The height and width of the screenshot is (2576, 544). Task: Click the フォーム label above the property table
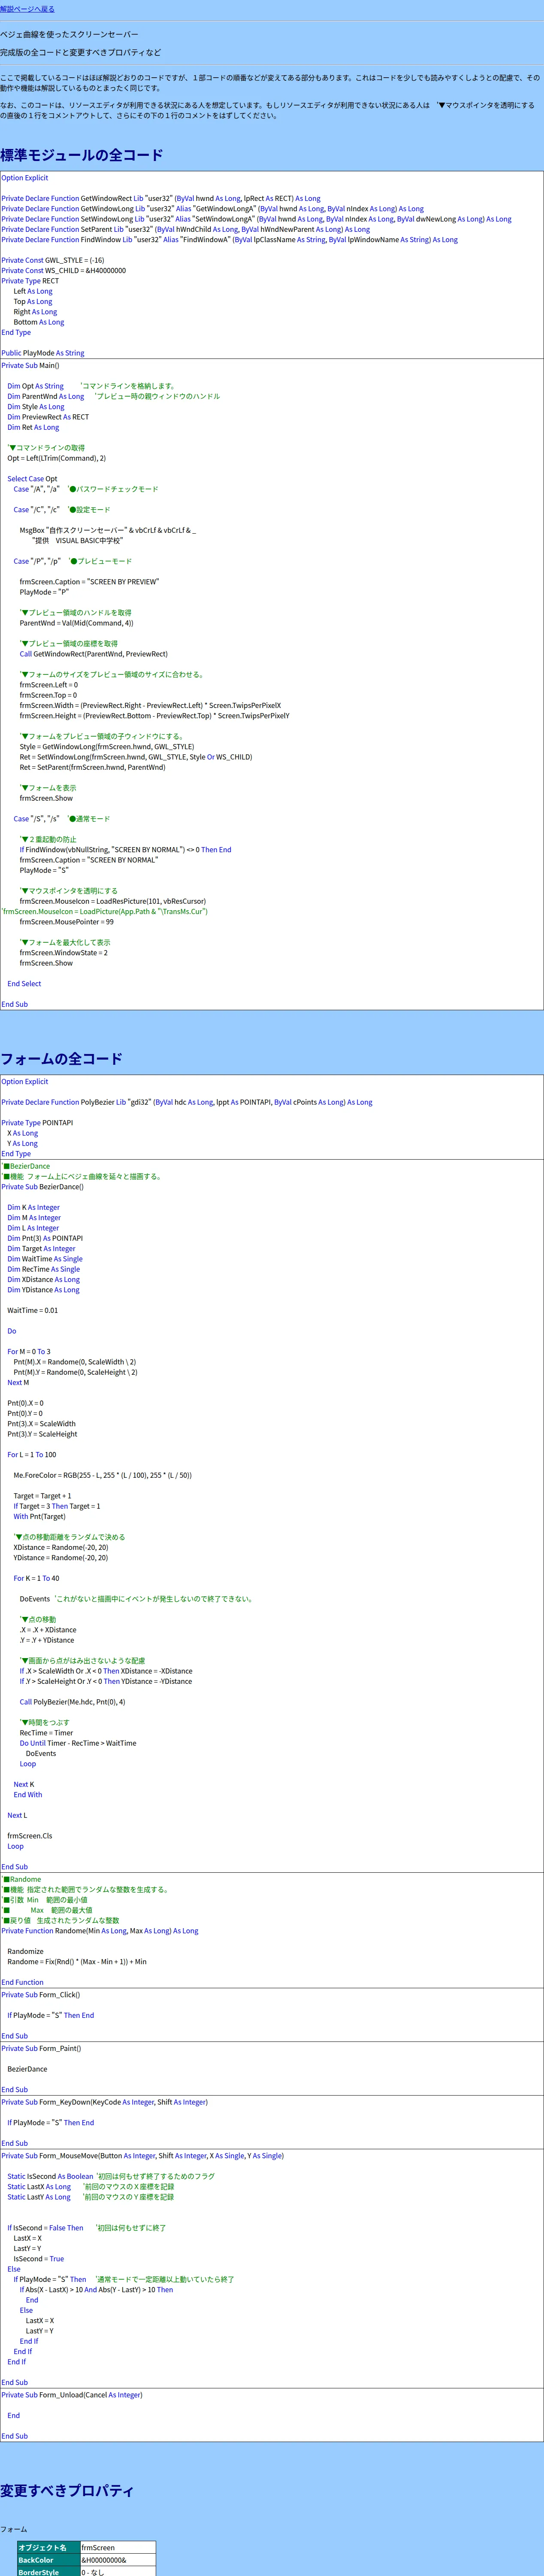(14, 2529)
